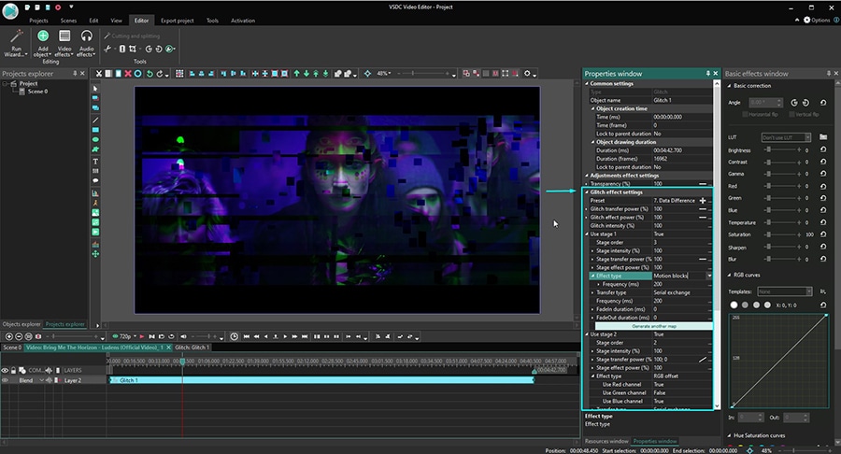Click the Object name field value Glitch 1

(x=682, y=100)
